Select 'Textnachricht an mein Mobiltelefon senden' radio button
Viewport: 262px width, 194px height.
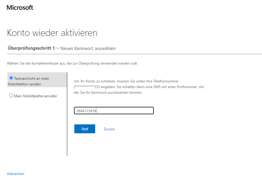11,78
